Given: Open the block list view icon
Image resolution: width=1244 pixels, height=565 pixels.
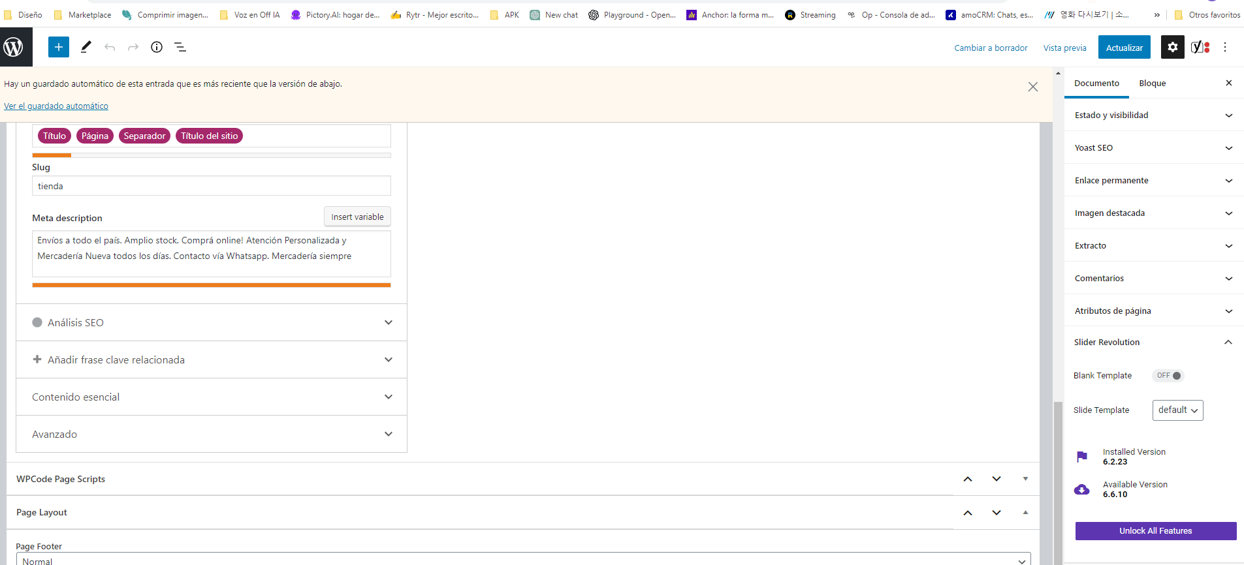Looking at the screenshot, I should 180,47.
